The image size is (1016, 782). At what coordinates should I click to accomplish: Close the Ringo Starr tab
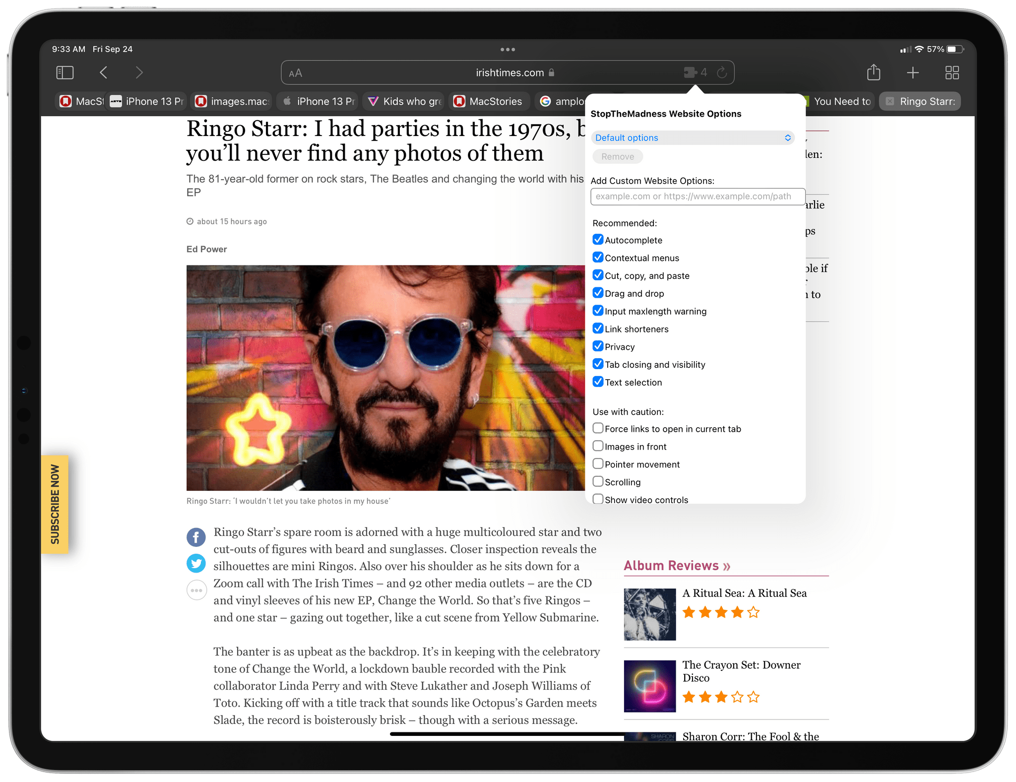pyautogui.click(x=890, y=101)
